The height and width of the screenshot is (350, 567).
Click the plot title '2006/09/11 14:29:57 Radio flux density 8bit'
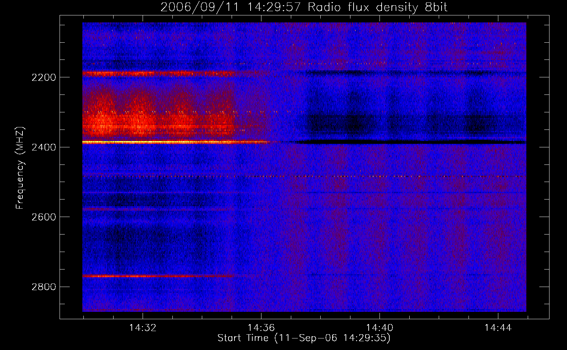tap(304, 7)
